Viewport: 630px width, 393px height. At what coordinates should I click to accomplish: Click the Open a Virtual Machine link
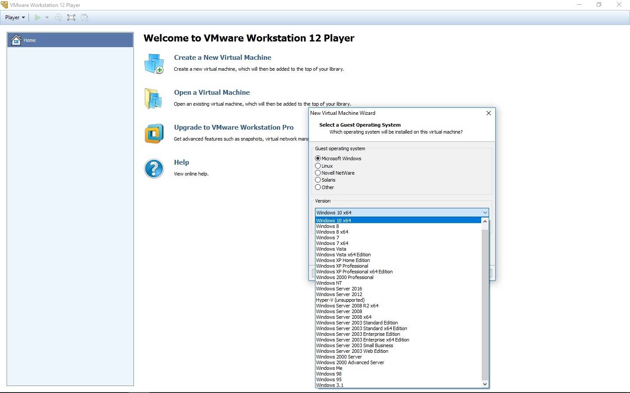point(212,93)
